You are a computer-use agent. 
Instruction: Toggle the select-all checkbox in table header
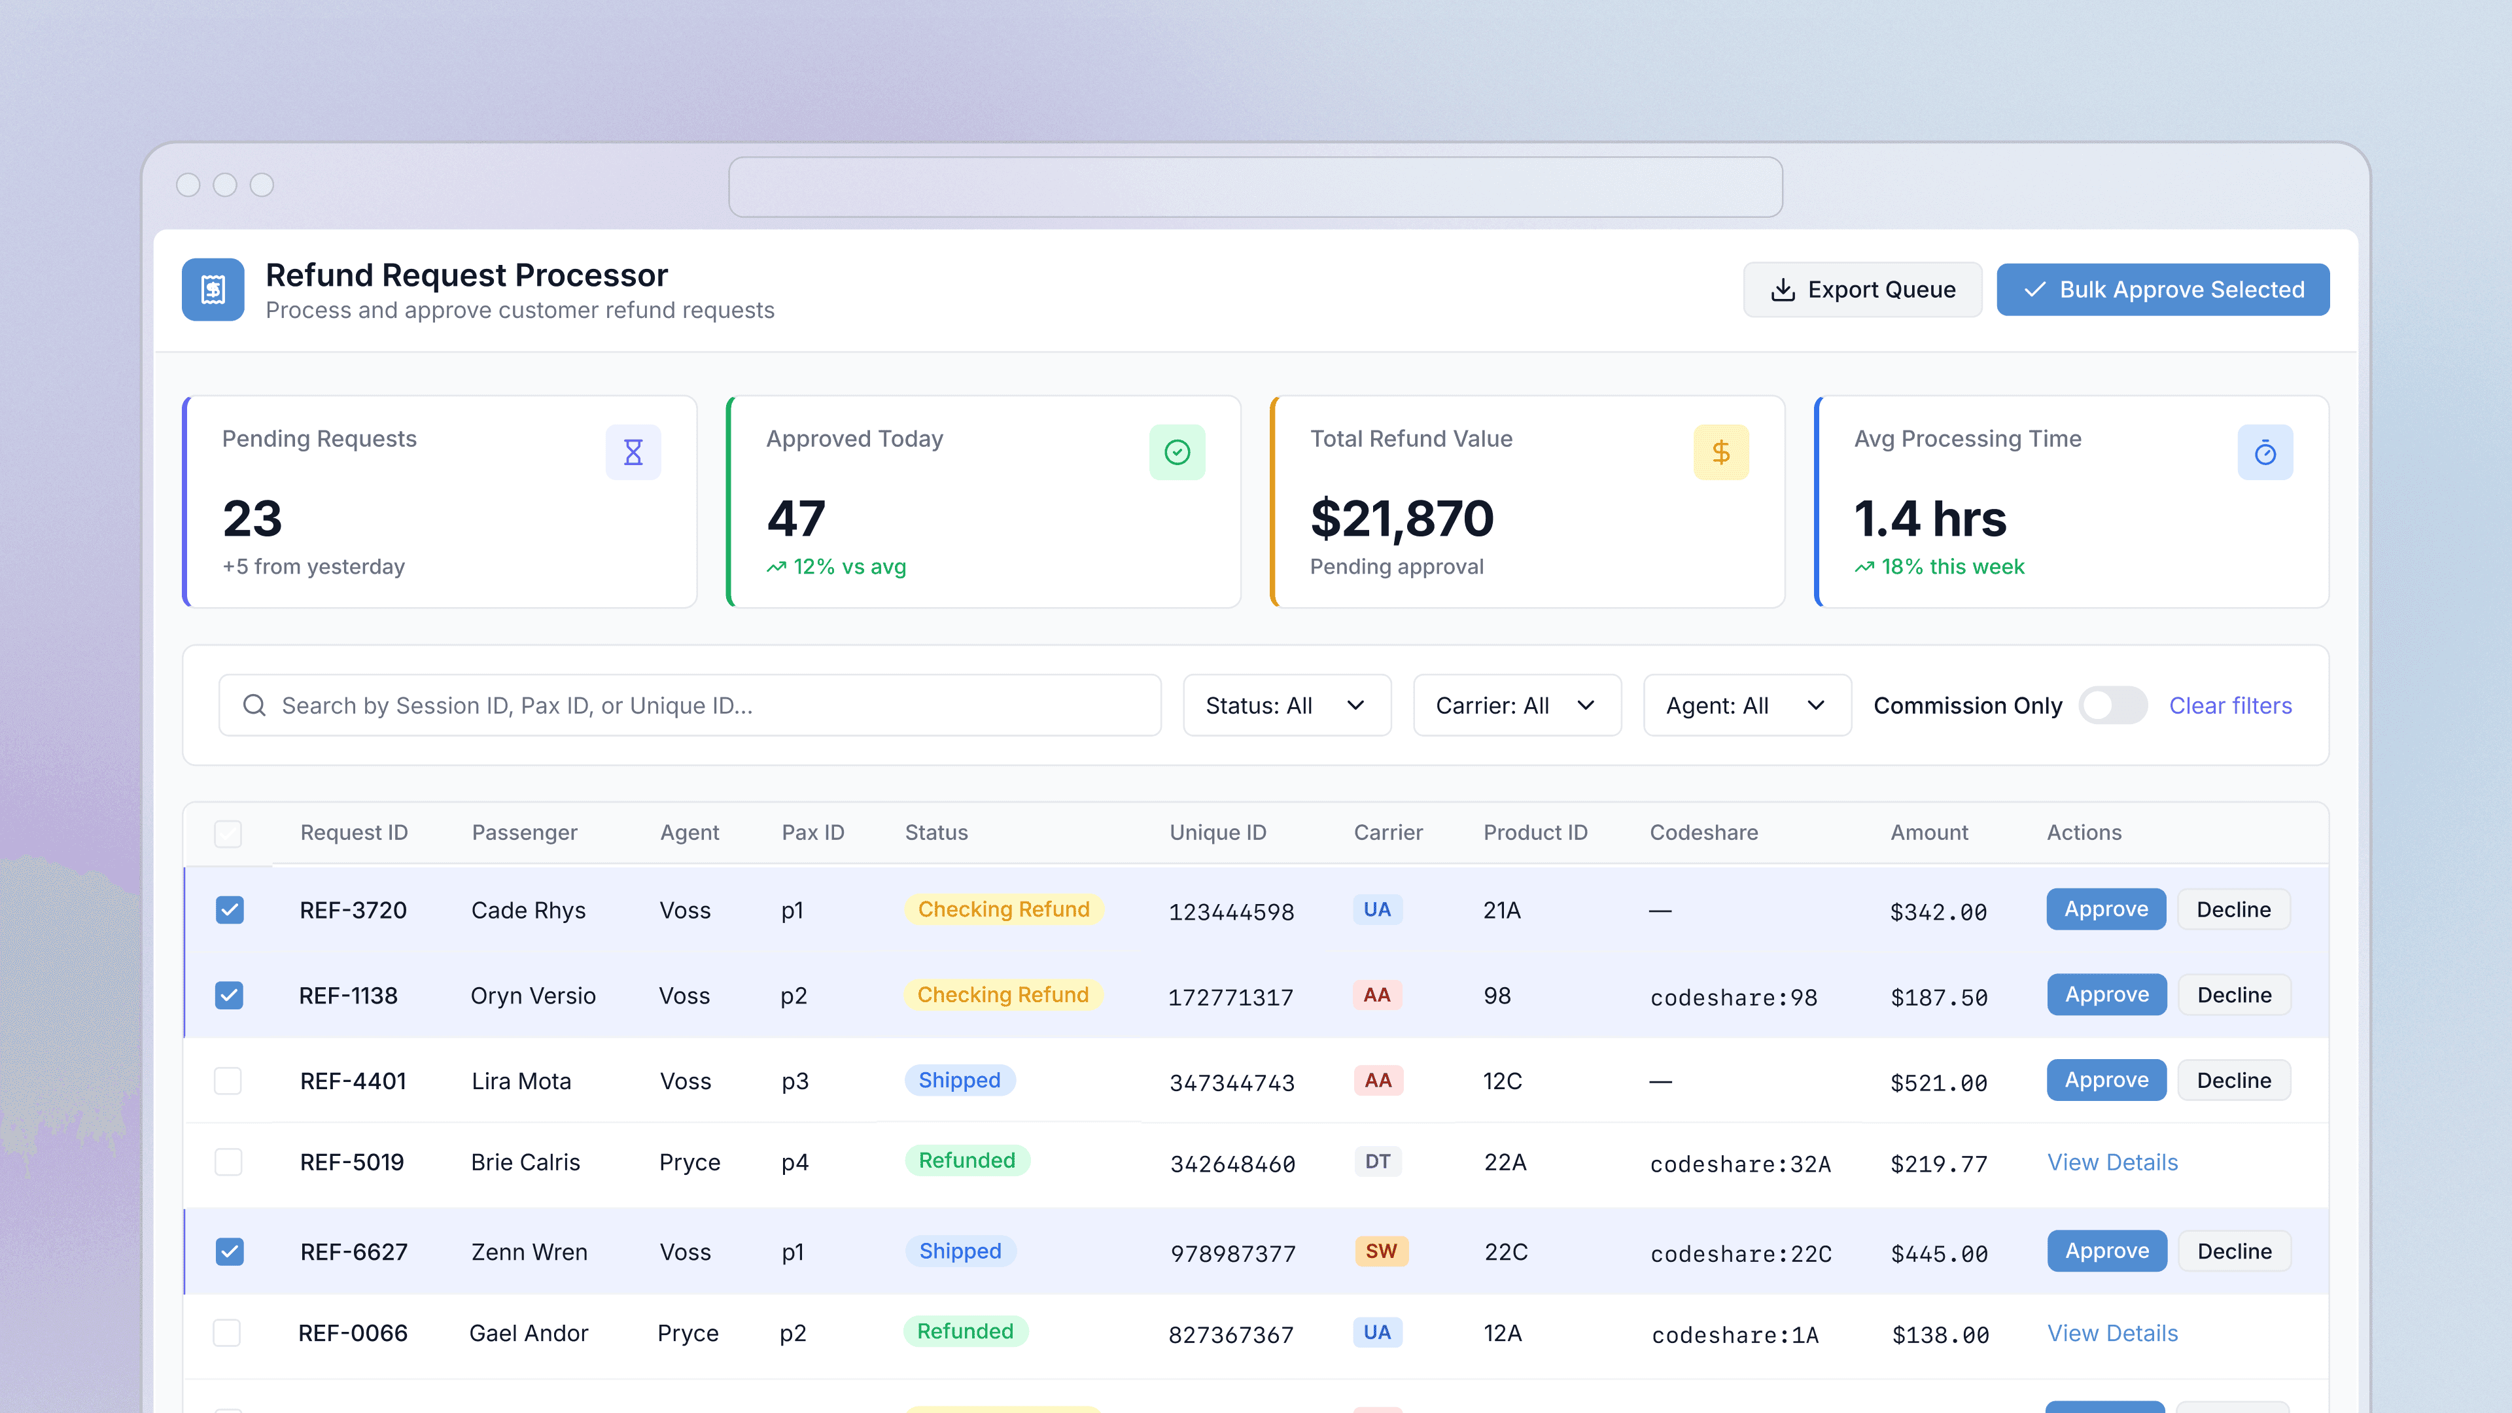tap(228, 834)
